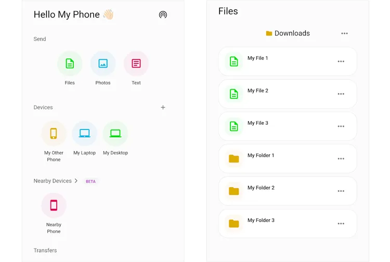Click the My File 2 name
Image resolution: width=390 pixels, height=262 pixels.
[x=258, y=91]
